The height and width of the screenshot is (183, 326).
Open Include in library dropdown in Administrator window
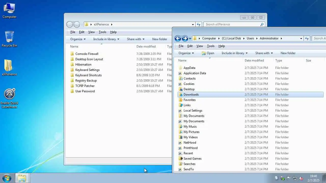click(235, 53)
